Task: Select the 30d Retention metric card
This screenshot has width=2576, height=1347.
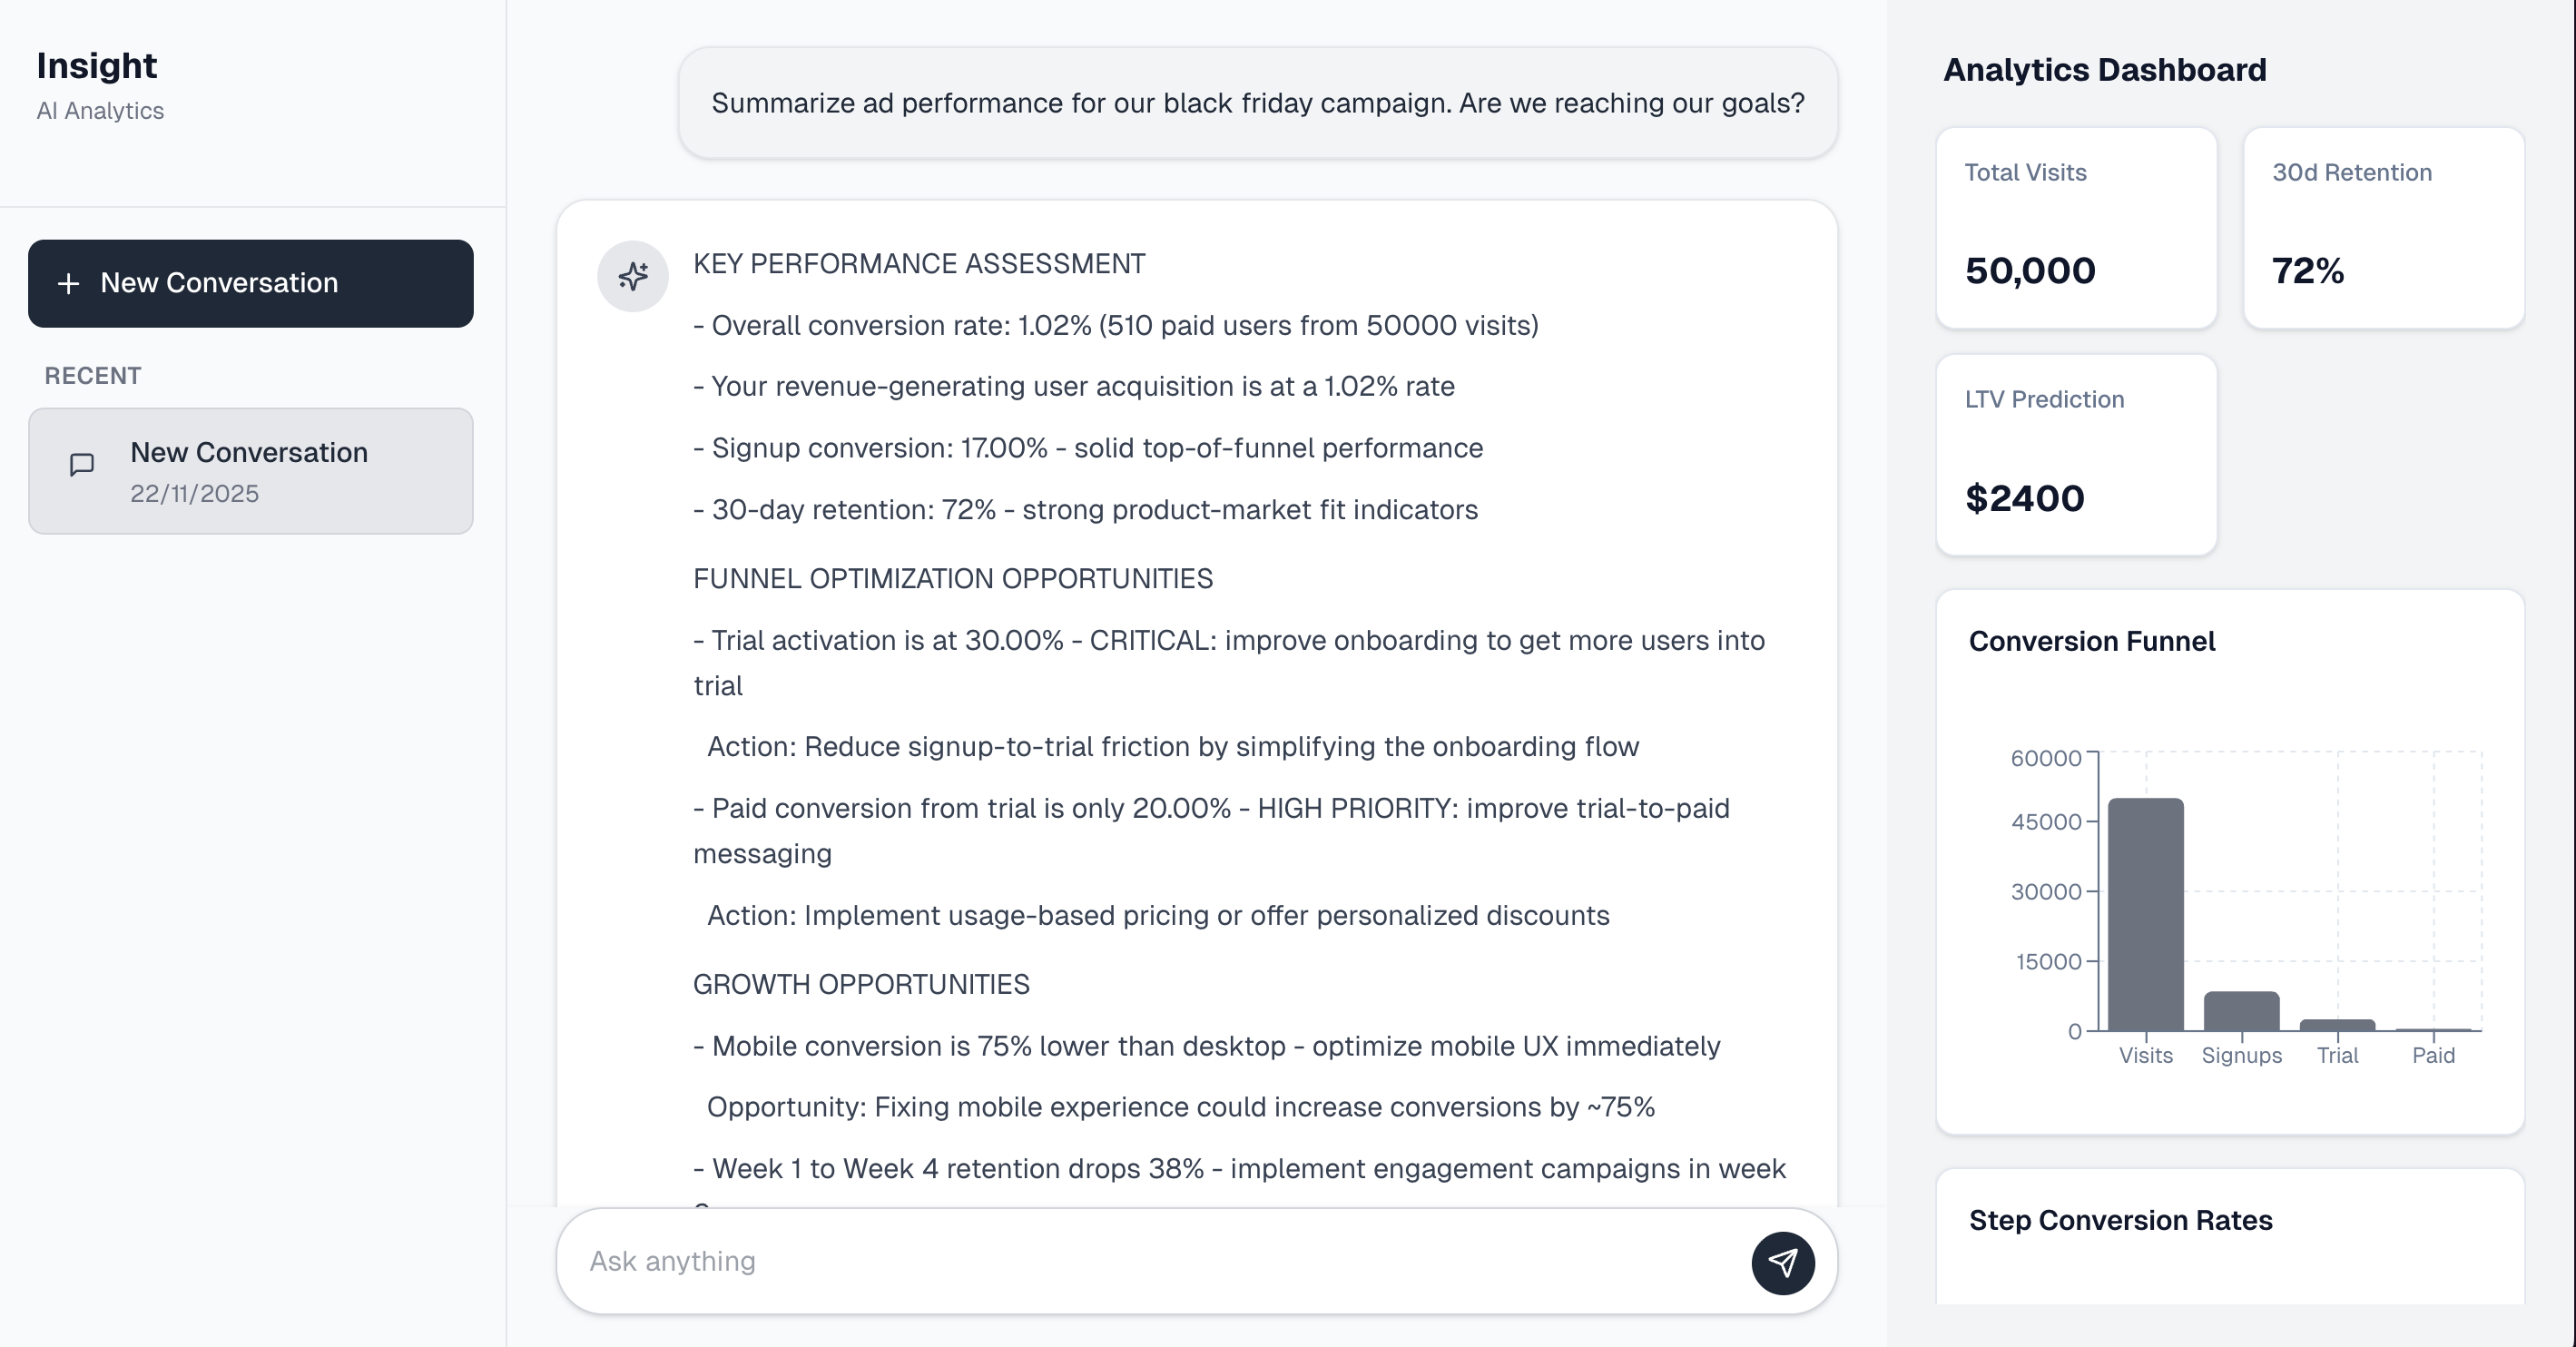Action: coord(2383,228)
